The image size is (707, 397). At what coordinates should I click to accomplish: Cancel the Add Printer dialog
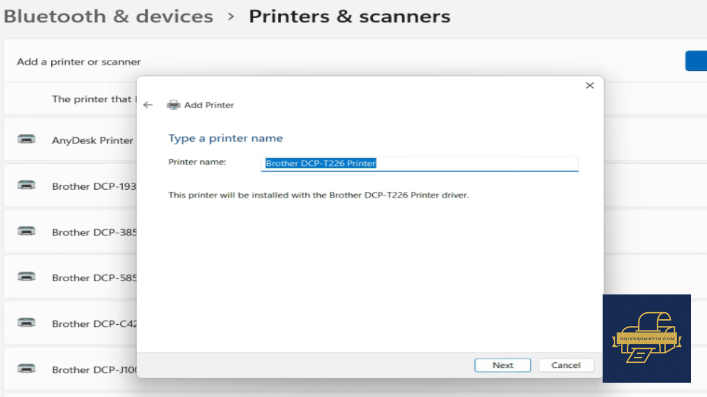[566, 365]
